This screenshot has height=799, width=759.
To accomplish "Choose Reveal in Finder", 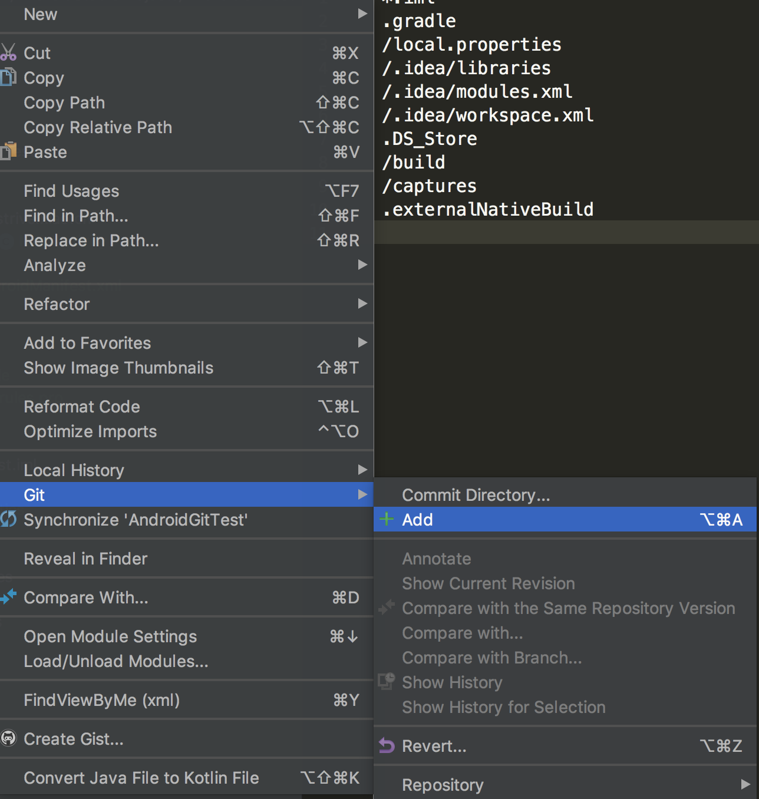I will [x=85, y=559].
